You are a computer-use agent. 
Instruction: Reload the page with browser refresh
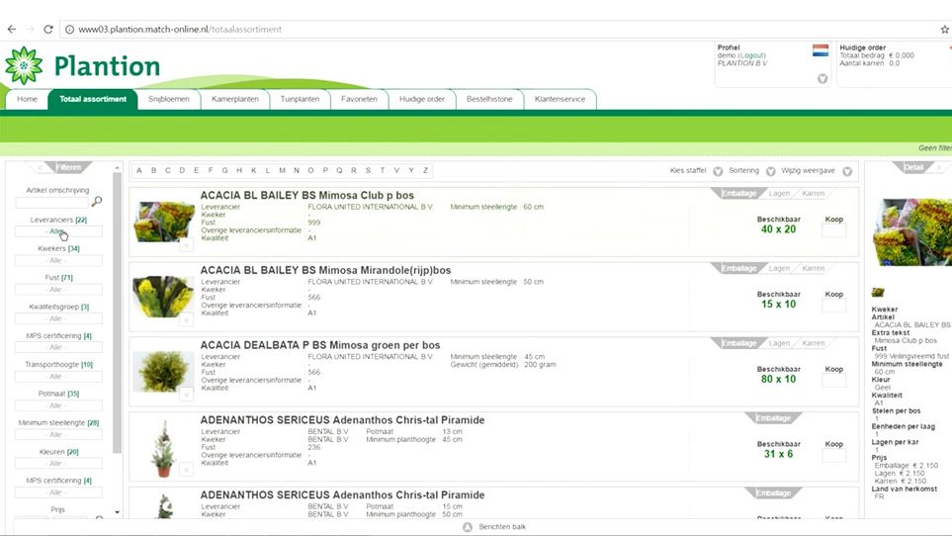[47, 29]
